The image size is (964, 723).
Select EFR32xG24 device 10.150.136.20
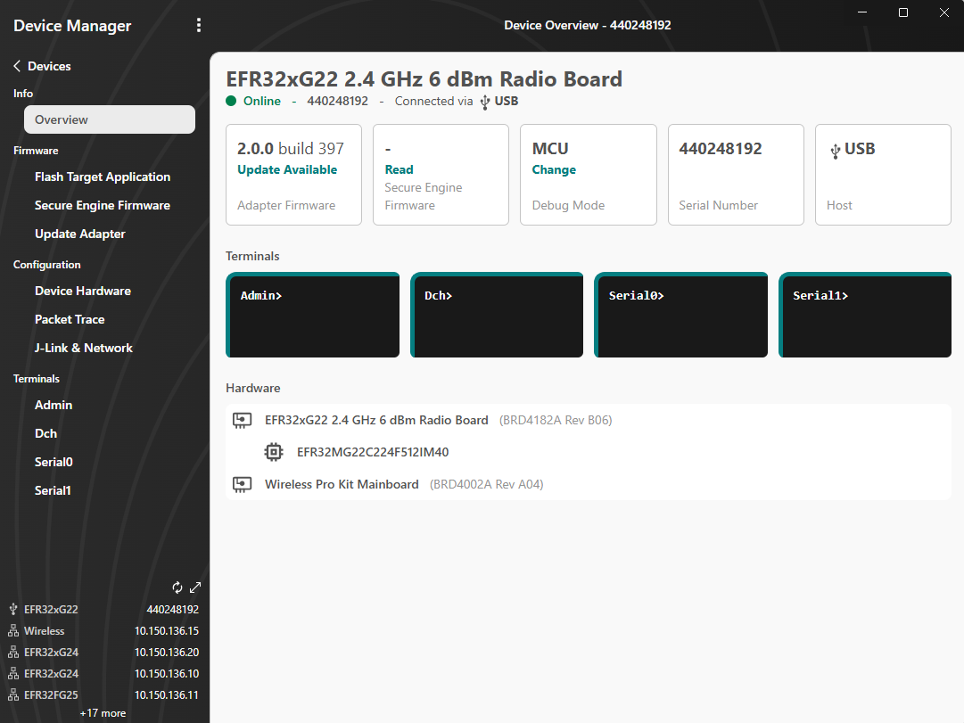(104, 653)
